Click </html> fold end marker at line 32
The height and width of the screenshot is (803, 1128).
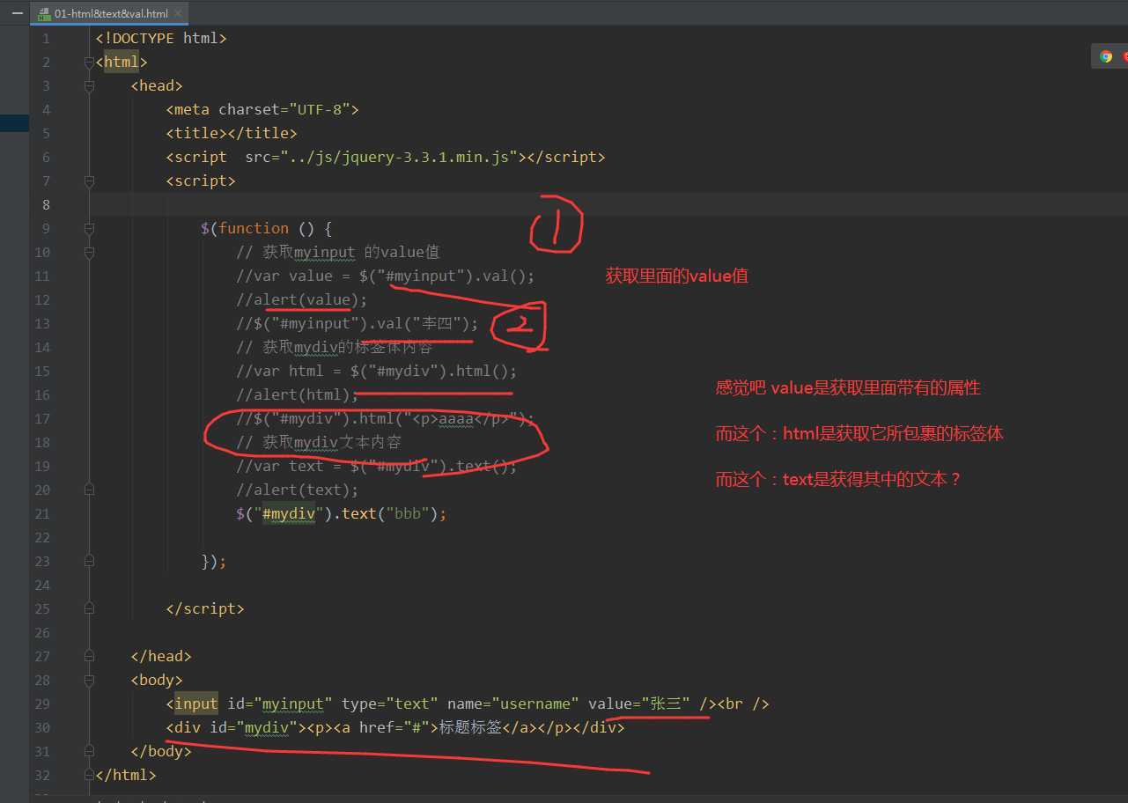click(x=89, y=776)
